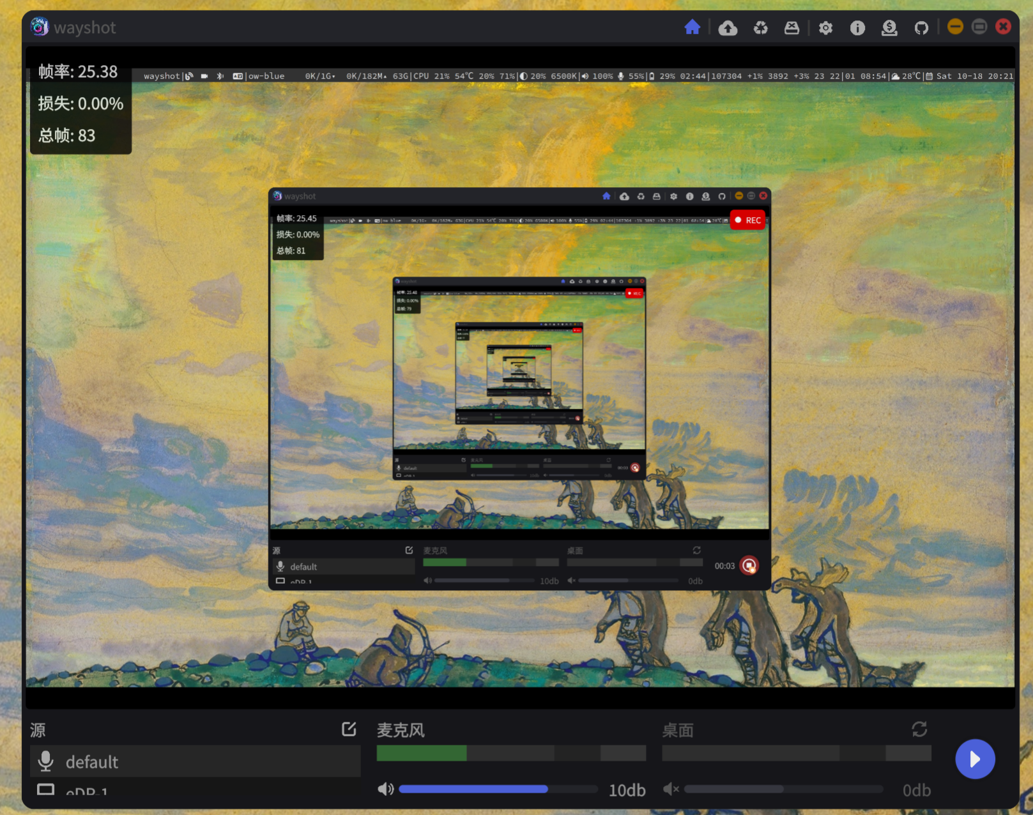Open settings with the gear icon
The width and height of the screenshot is (1033, 815).
tap(825, 27)
